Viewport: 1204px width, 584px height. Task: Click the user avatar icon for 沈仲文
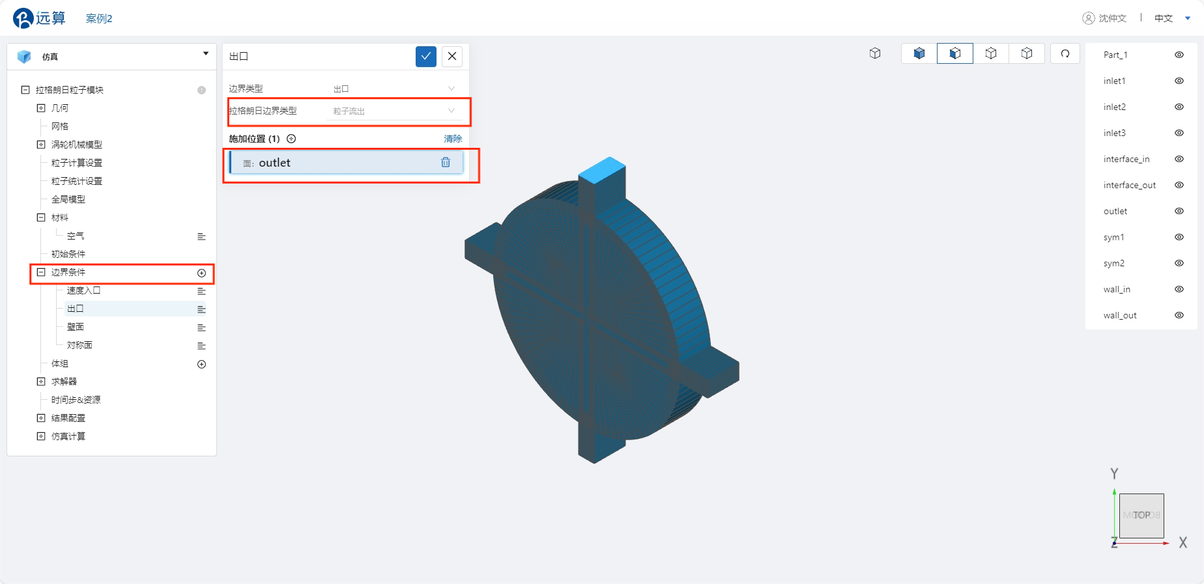coord(1089,18)
